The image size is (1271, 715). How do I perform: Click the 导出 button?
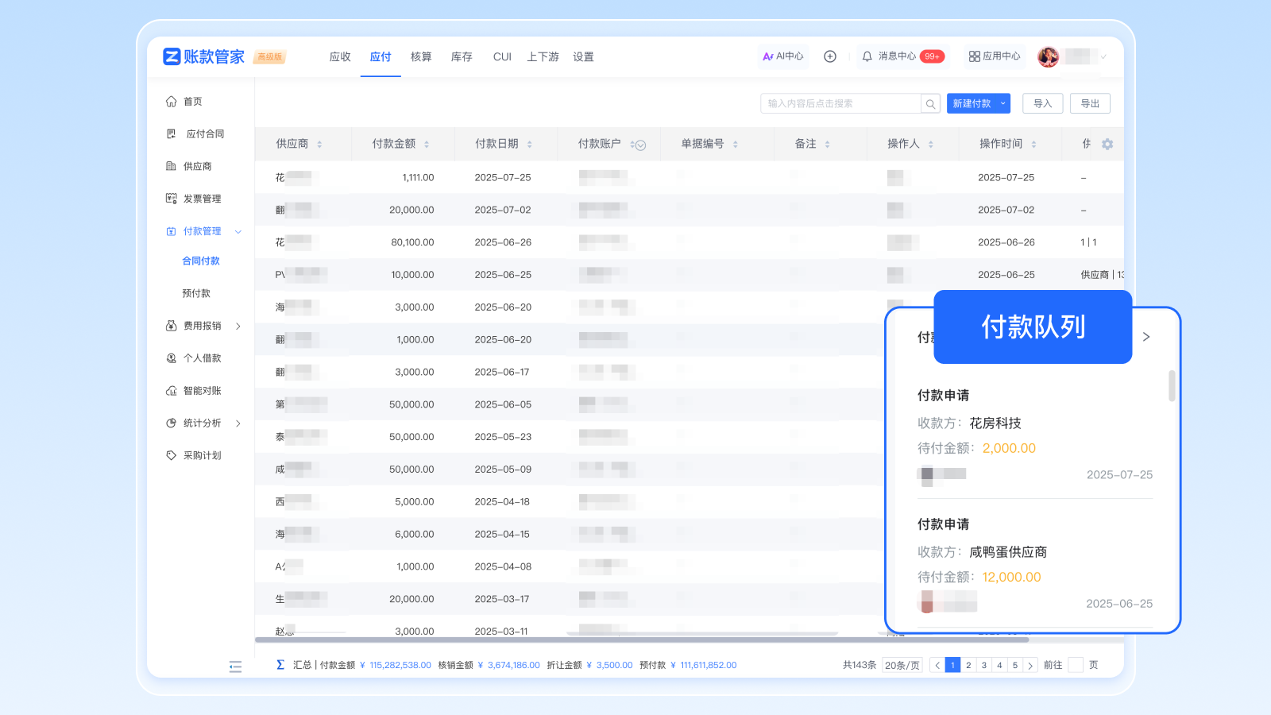pos(1090,103)
